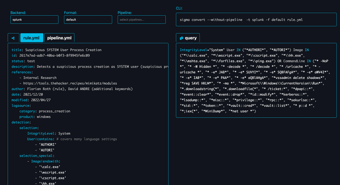Screen dimensions: 340x185
Task: Click the first line of the query output
Action: pyautogui.click(x=244, y=50)
